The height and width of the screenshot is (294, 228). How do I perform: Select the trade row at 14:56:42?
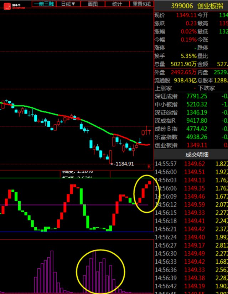pos(191,286)
